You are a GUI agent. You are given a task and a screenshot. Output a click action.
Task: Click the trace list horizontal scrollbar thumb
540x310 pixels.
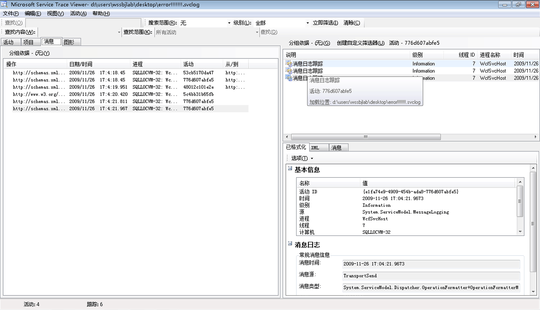(x=366, y=137)
